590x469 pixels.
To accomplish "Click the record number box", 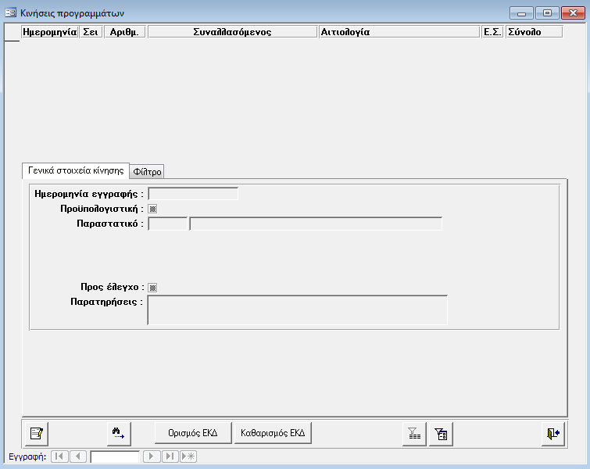I will (115, 456).
